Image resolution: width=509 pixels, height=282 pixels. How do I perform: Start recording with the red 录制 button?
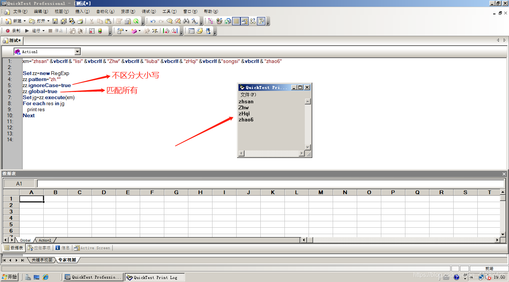(x=13, y=31)
